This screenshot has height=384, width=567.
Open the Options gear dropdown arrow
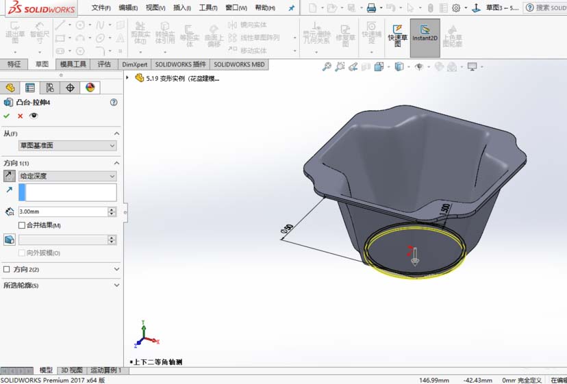466,8
